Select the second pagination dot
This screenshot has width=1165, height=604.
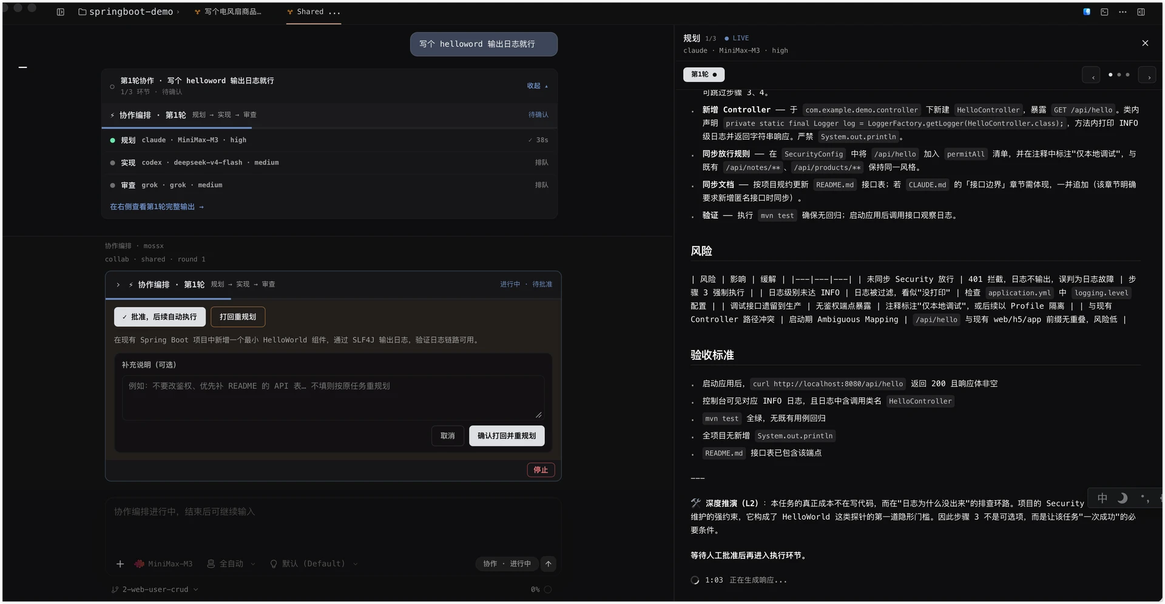point(1119,75)
